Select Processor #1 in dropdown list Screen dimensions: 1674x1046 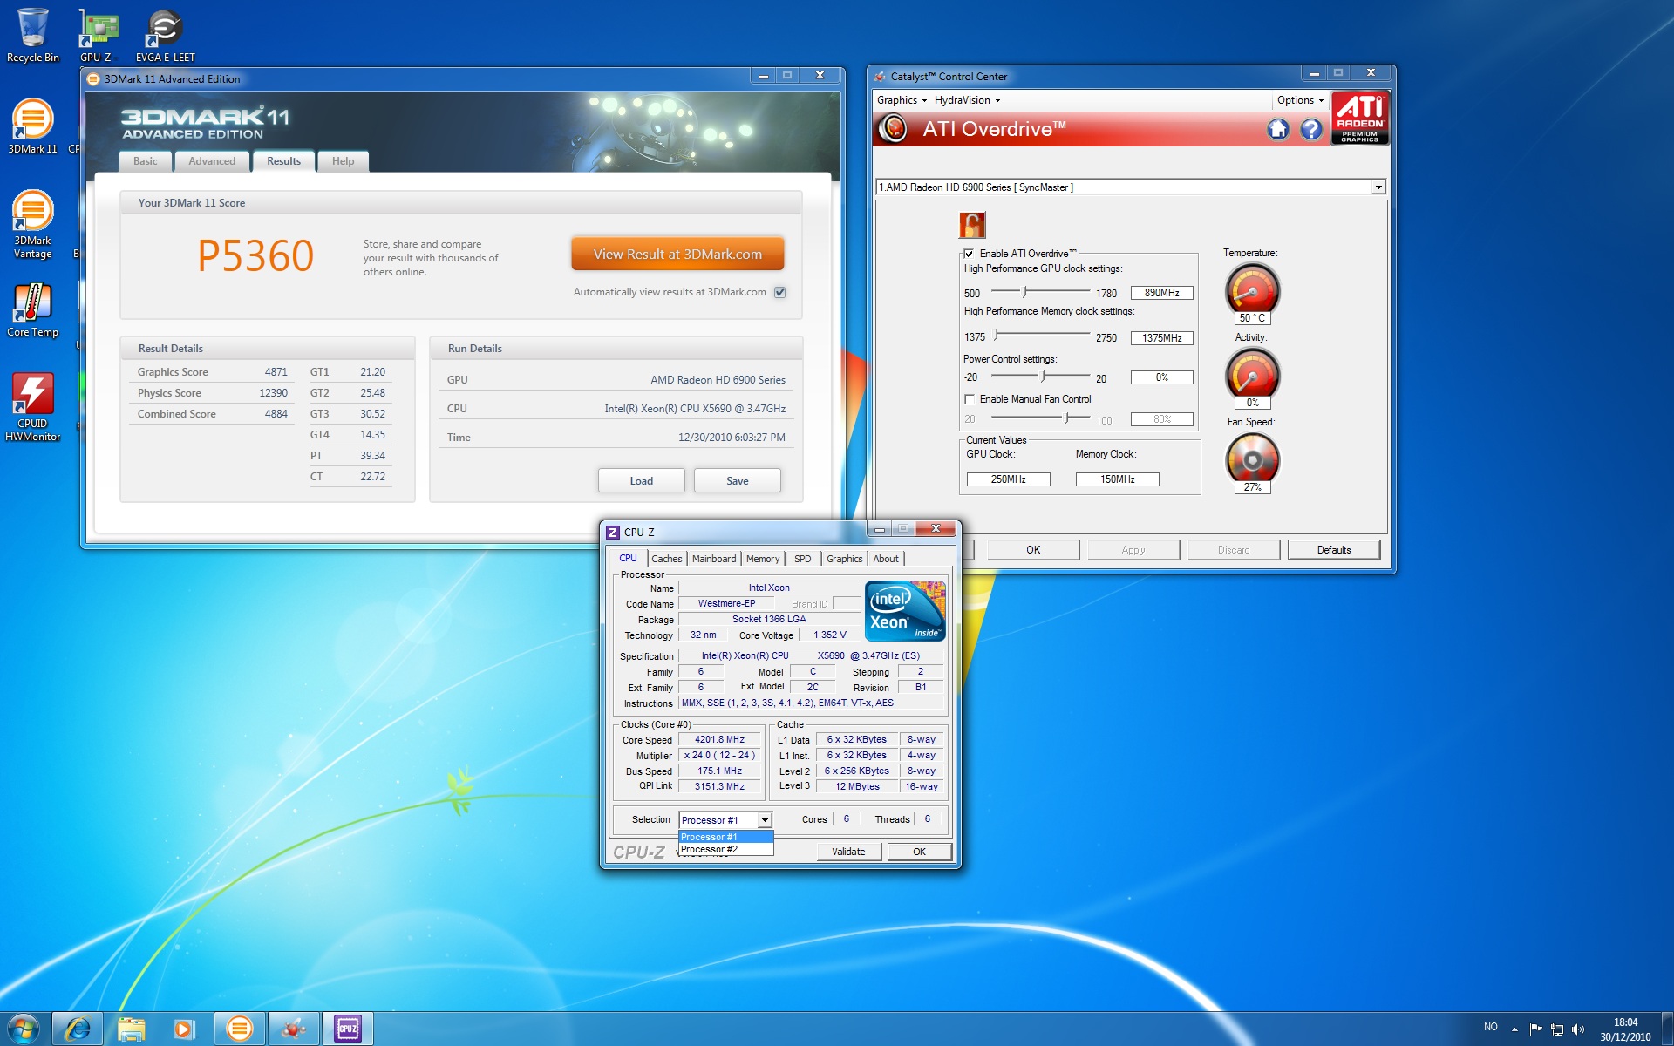(x=725, y=837)
